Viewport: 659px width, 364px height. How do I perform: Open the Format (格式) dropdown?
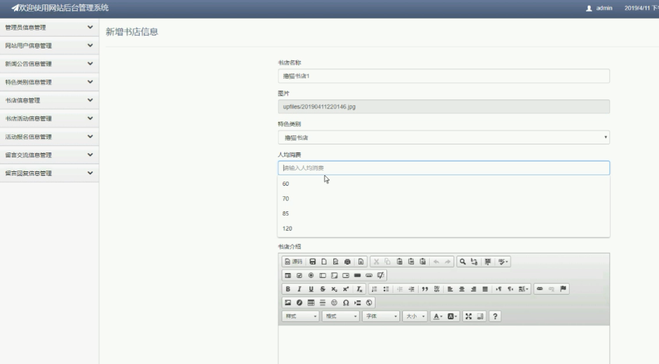[341, 316]
